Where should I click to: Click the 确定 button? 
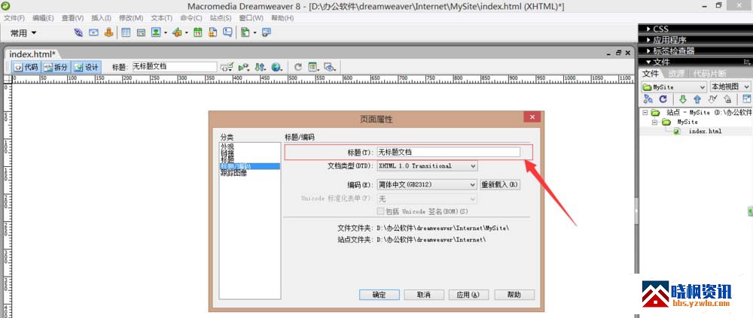pos(379,295)
